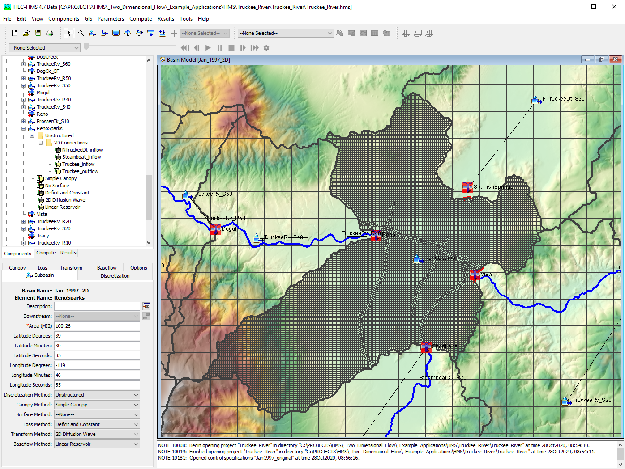Click the Print toolbar icon

point(50,33)
